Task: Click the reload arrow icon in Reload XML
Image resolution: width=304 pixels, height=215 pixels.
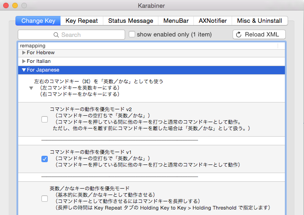Action: [238, 35]
